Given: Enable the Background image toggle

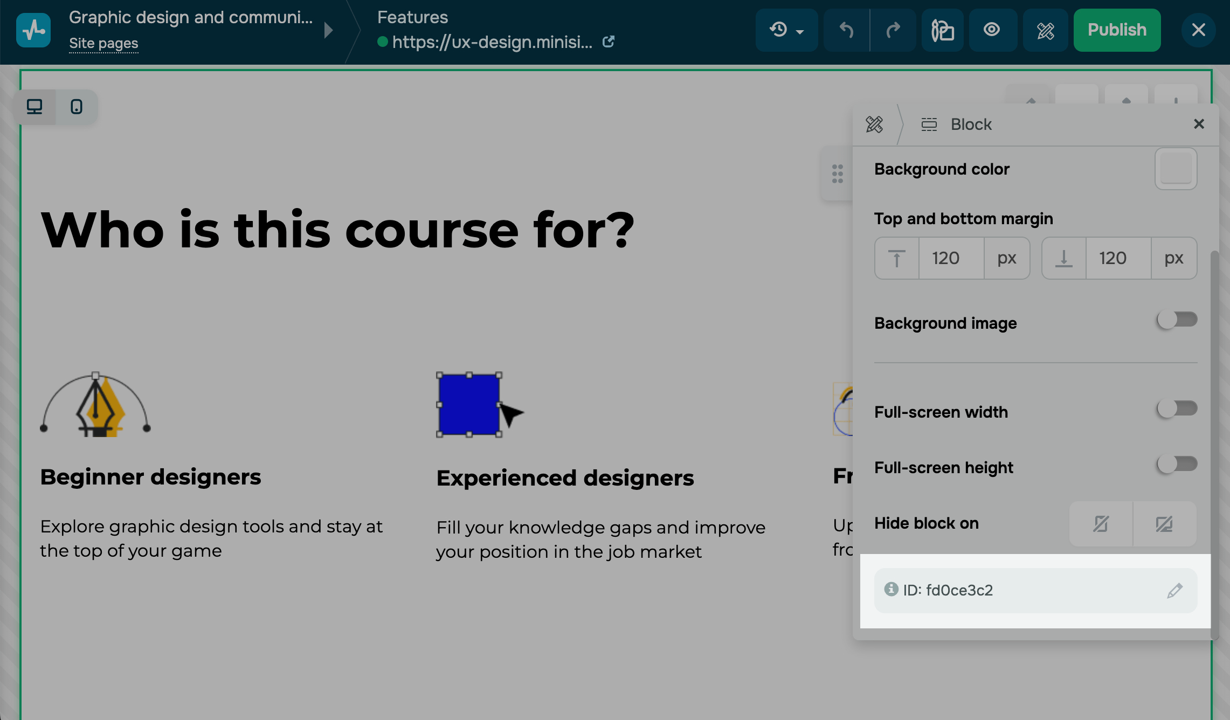Looking at the screenshot, I should click(1177, 320).
